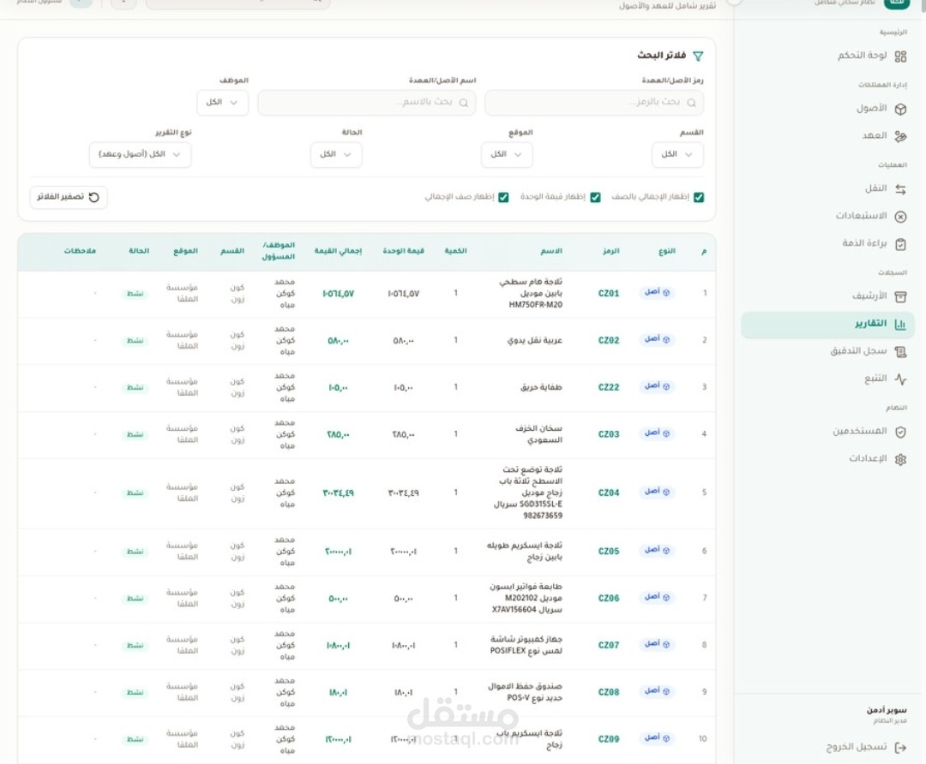Open asset code CZ05 link
This screenshot has width=926, height=764.
pos(609,551)
